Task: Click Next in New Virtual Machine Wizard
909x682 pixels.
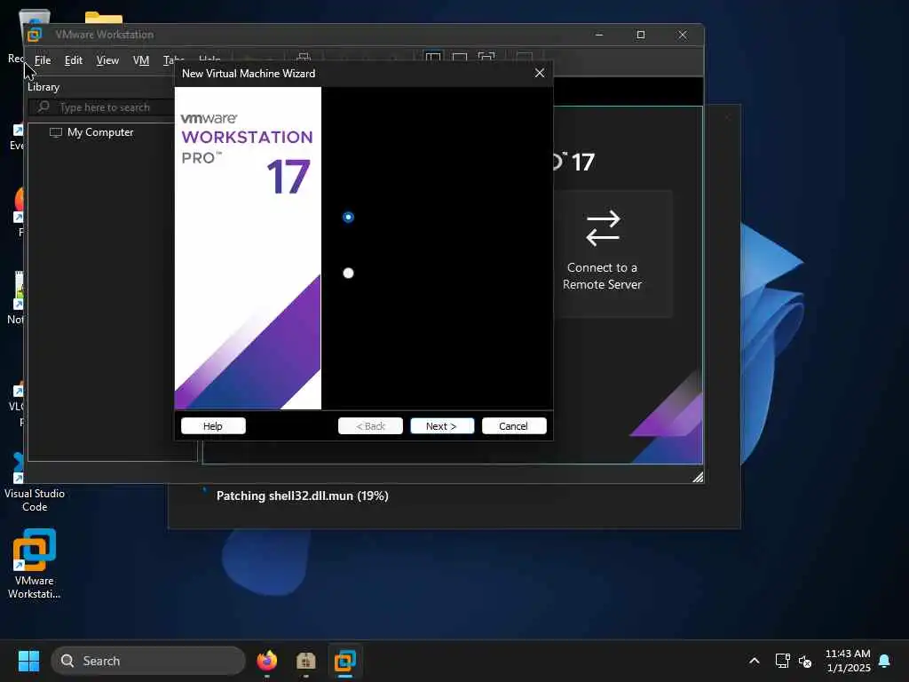Action: (442, 426)
